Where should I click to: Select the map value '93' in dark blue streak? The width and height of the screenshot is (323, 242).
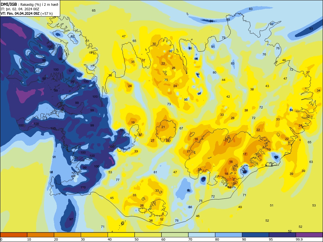pos(311,29)
